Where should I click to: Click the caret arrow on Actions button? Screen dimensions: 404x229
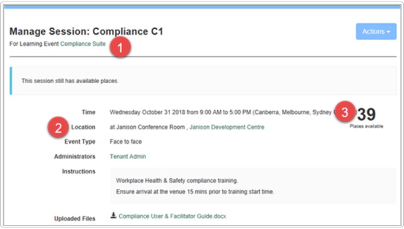click(388, 32)
